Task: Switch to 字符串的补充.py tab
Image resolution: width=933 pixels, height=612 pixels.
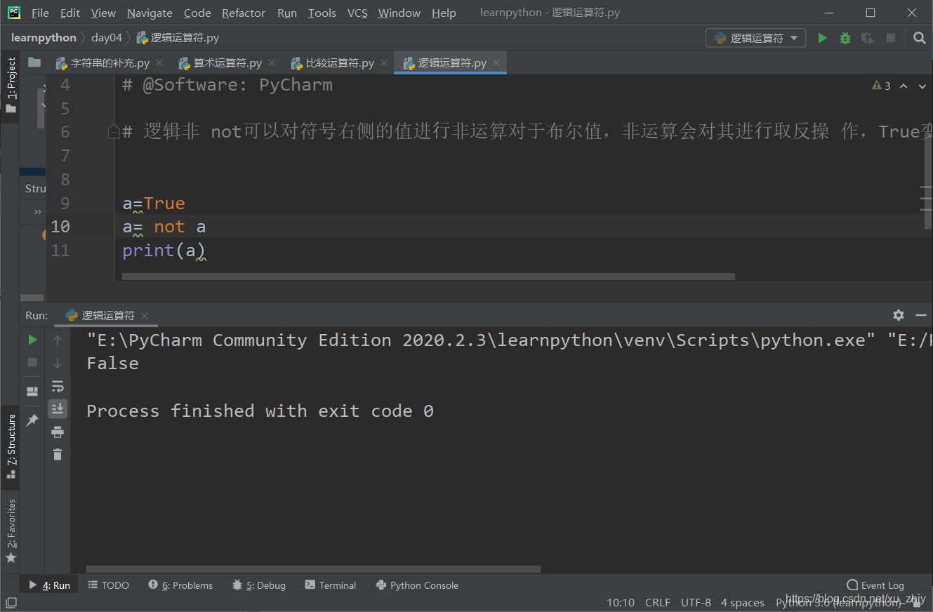Action: (110, 63)
